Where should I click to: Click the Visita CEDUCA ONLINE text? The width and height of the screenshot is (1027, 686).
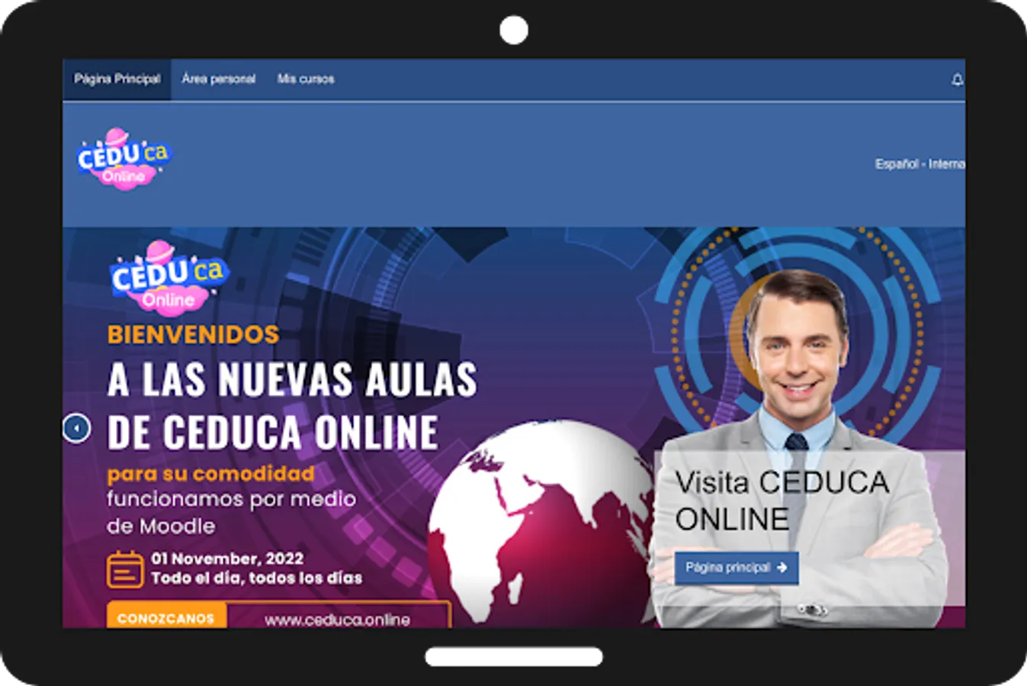781,501
